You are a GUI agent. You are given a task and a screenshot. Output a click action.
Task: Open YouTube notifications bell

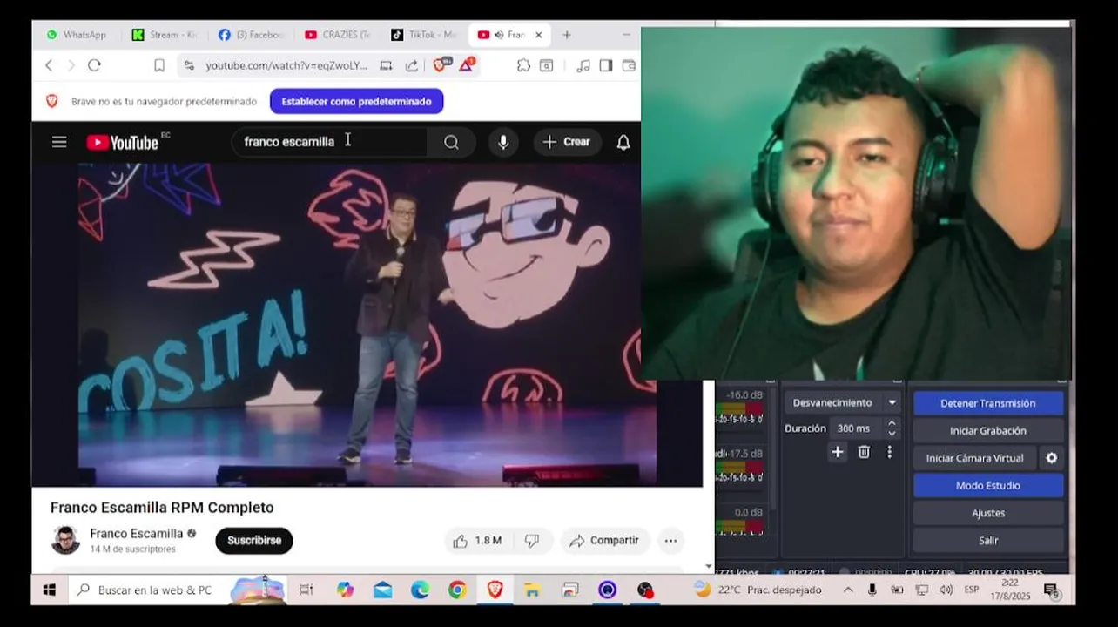(x=623, y=143)
